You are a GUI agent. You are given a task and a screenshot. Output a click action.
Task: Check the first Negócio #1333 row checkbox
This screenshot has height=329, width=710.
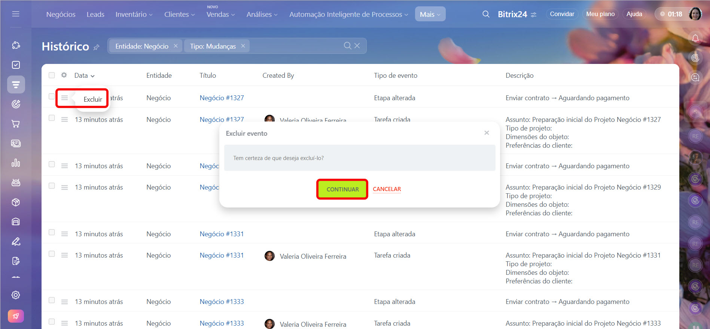coord(52,300)
